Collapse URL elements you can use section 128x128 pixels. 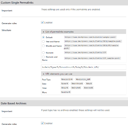(x=44, y=74)
